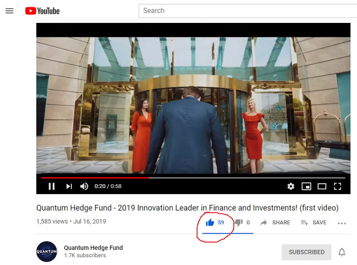Open the Quantum Hedge Fund channel name link
357x265 pixels.
pos(93,248)
